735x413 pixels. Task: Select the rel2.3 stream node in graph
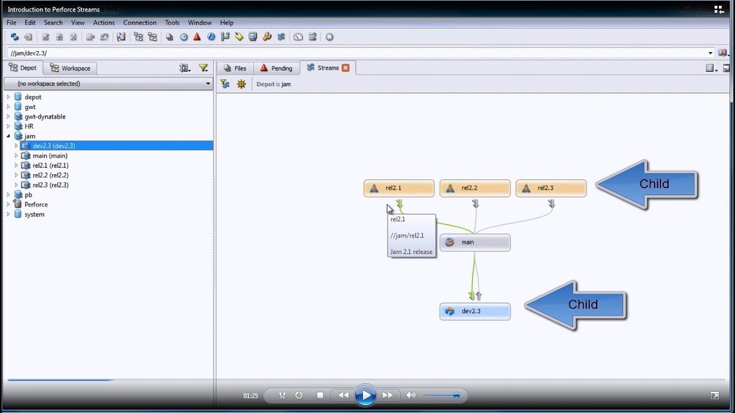point(551,188)
